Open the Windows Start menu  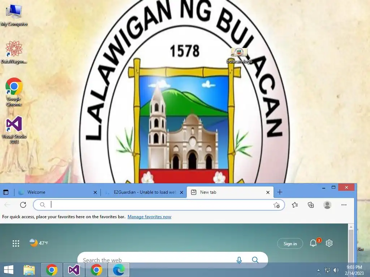9,270
